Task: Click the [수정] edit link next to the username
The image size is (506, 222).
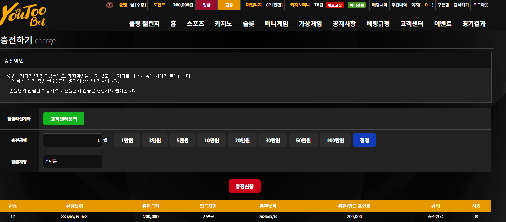Action: coord(140,5)
